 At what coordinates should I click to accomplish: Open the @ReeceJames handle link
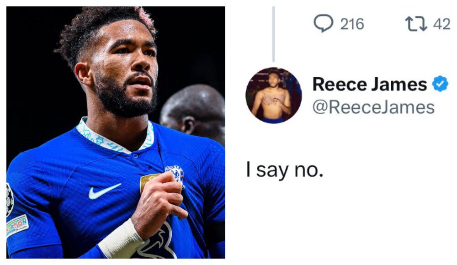click(373, 107)
